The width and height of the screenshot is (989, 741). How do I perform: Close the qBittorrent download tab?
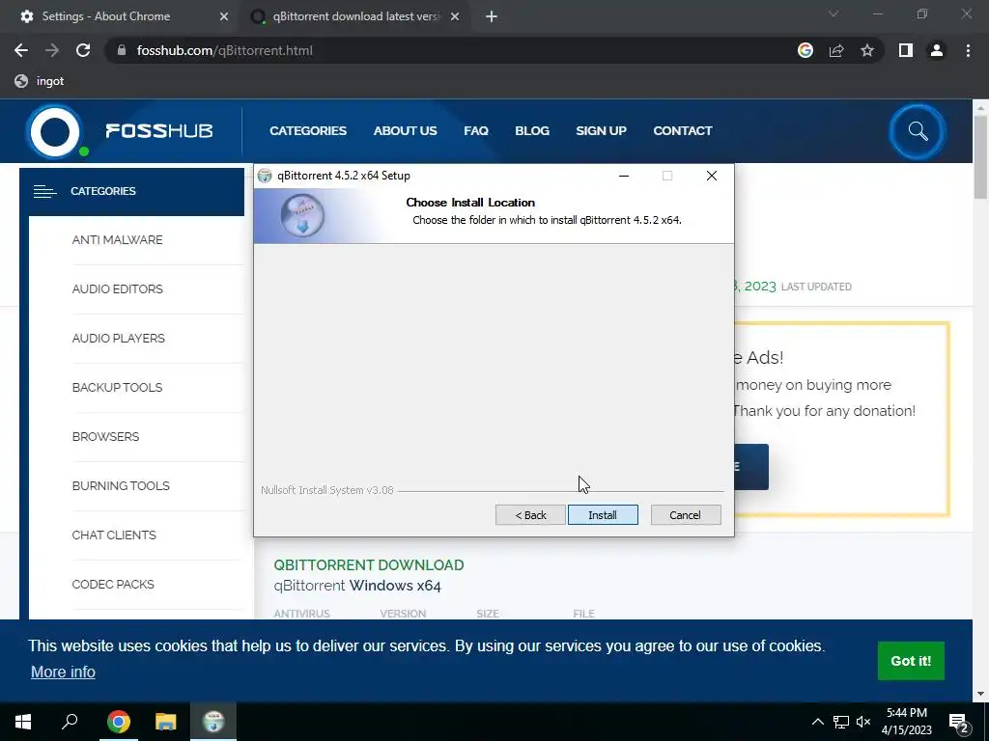tap(455, 16)
